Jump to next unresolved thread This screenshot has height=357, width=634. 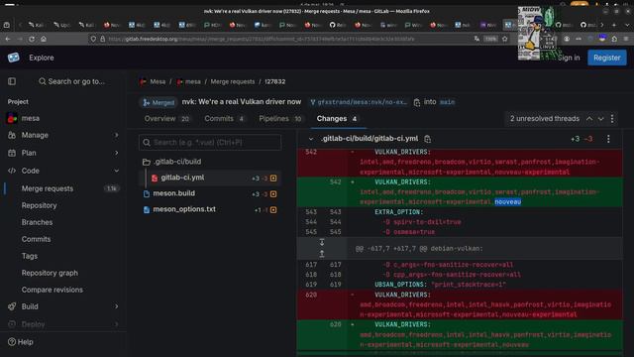tap(600, 119)
